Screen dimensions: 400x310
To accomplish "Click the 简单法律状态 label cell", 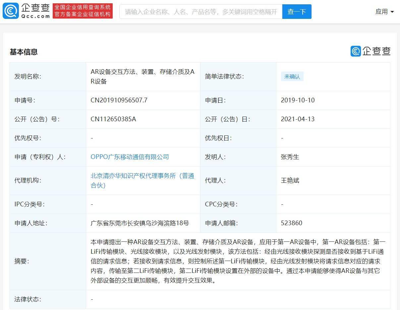I will pos(238,77).
